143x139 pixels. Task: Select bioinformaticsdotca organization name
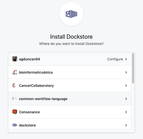click(x=36, y=72)
